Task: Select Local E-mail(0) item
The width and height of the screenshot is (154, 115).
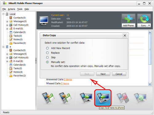Action: point(16,29)
